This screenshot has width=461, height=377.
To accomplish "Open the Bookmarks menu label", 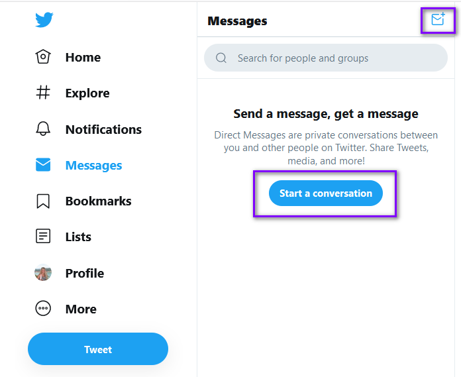I will [98, 201].
